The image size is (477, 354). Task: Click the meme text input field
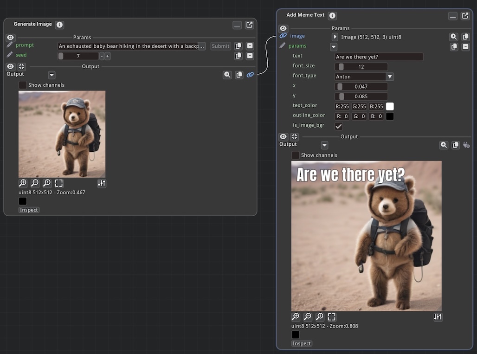379,57
